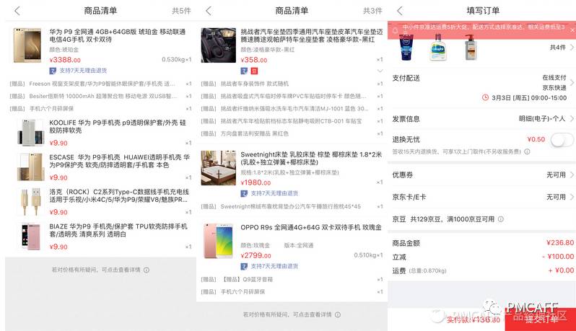Submit order with 提交订单 button
Viewport: 576px width, 331px height.
point(541,319)
